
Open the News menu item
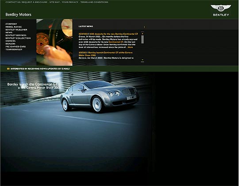click(9, 32)
